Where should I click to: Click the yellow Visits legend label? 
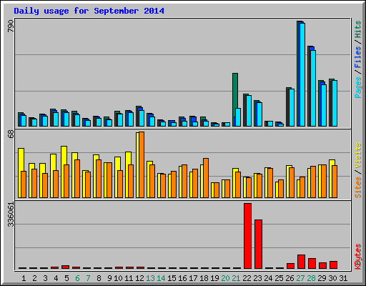pyautogui.click(x=358, y=156)
